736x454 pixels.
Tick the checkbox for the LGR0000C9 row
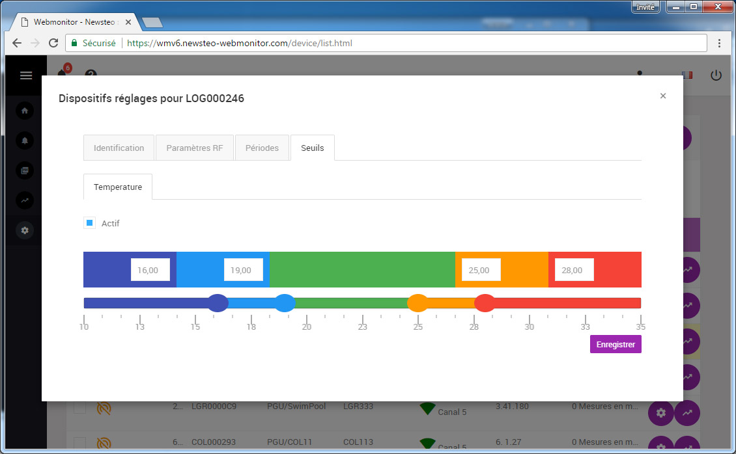pyautogui.click(x=79, y=408)
